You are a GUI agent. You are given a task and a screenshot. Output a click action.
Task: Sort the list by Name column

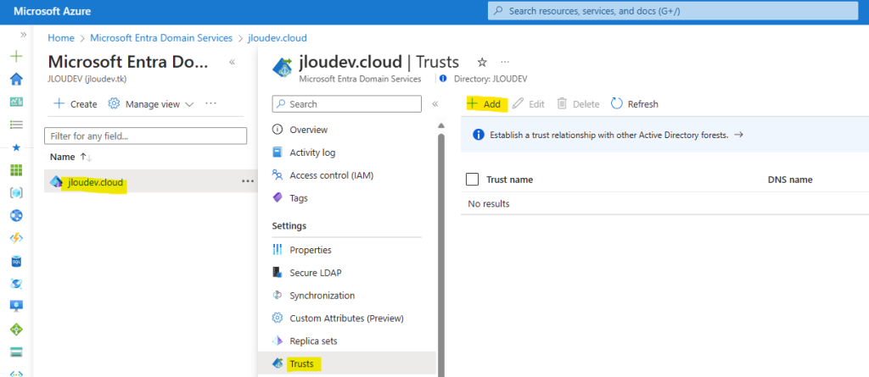(x=71, y=158)
